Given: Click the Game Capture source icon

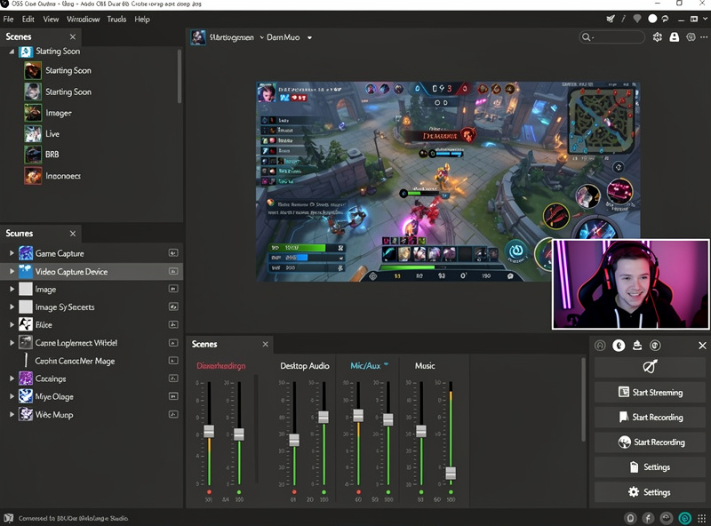Looking at the screenshot, I should pos(26,253).
